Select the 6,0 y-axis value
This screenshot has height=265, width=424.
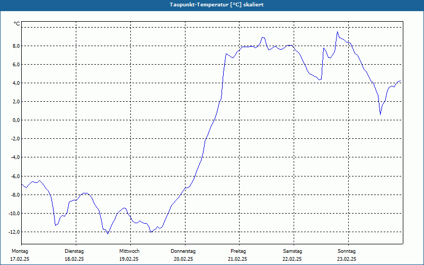tap(16, 65)
